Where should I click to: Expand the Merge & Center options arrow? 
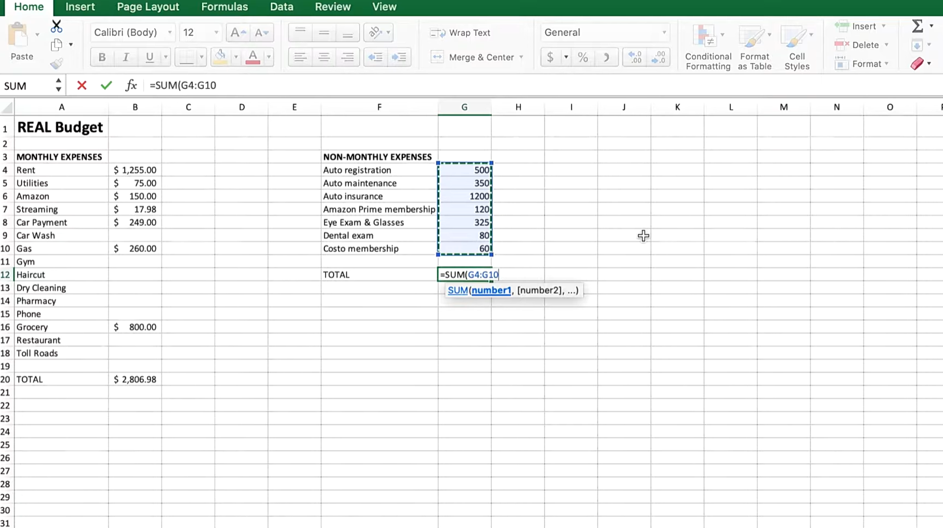pos(521,57)
